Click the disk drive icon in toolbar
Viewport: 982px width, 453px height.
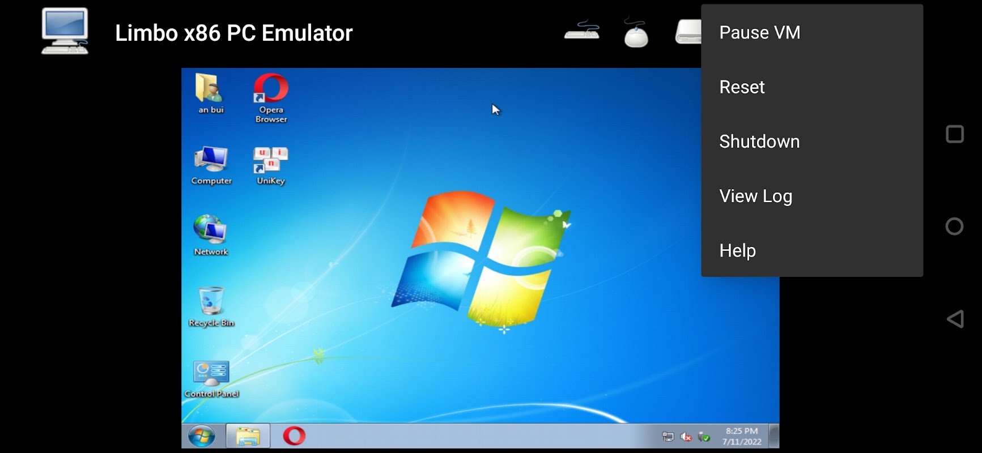click(x=688, y=32)
